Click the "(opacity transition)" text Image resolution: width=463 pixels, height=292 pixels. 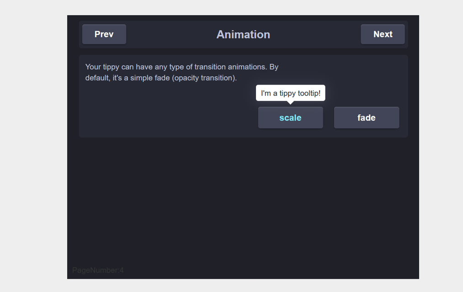pyautogui.click(x=204, y=78)
